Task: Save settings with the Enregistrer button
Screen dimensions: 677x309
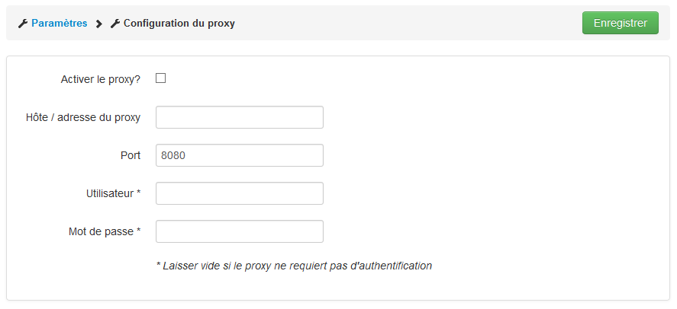Action: (x=620, y=23)
